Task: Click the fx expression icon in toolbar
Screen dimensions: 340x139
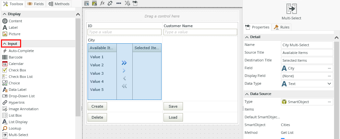Action: coord(102,3)
